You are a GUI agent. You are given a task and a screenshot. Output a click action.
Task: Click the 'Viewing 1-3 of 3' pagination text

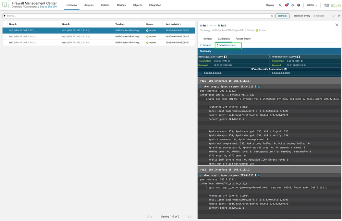click(170, 217)
